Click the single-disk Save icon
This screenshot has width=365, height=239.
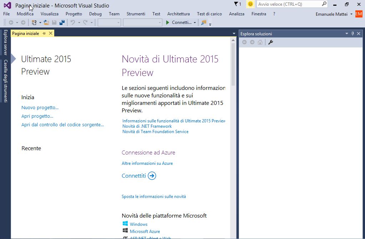pos(54,22)
